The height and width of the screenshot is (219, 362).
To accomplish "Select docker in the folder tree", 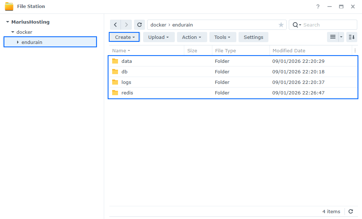I will click(x=24, y=32).
